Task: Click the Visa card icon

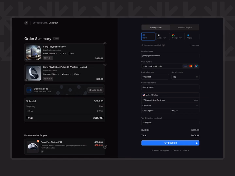Action: click(x=185, y=66)
